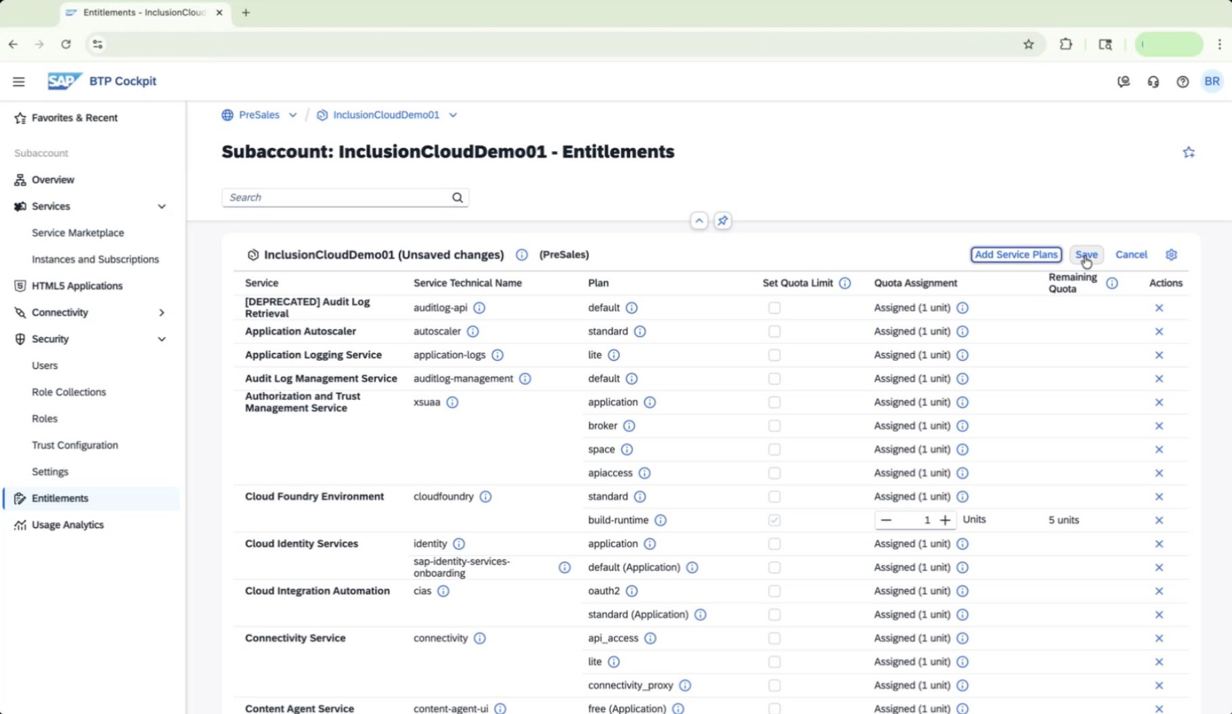The width and height of the screenshot is (1232, 714).
Task: Expand the Connectivity sidebar section
Action: (162, 313)
